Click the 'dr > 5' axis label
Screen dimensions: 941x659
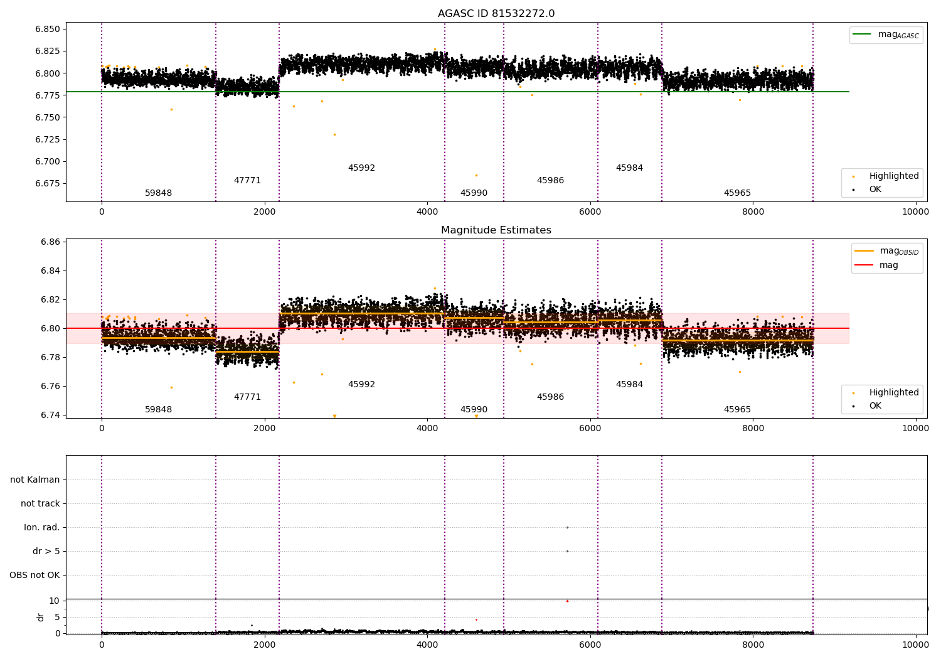tap(46, 552)
